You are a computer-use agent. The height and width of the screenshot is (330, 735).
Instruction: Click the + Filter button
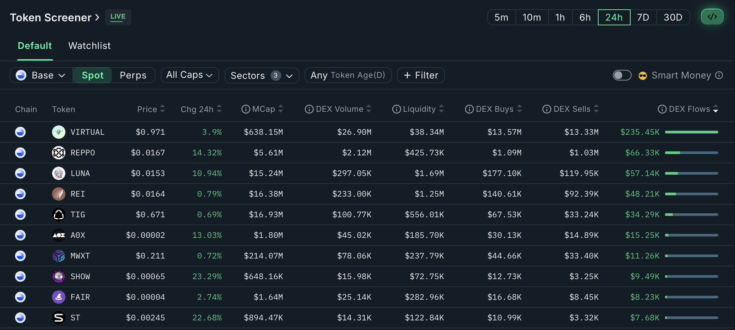click(x=421, y=75)
